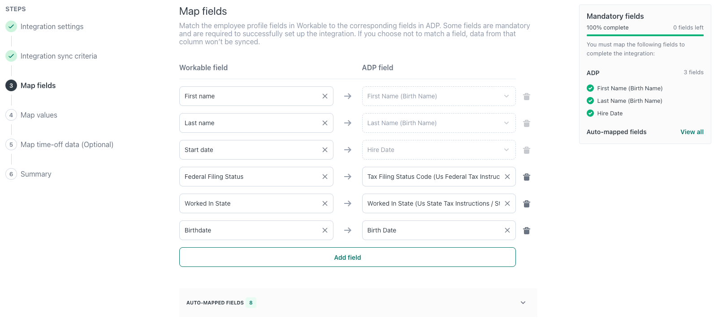Open the Last Name (Birth Name) ADP dropdown
714x321 pixels.
coord(439,123)
